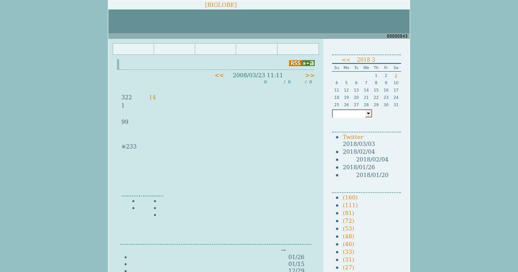Viewport: 518px width, 272px height.
Task: Click the 2018/01/26 recent entry
Action: pos(359,168)
